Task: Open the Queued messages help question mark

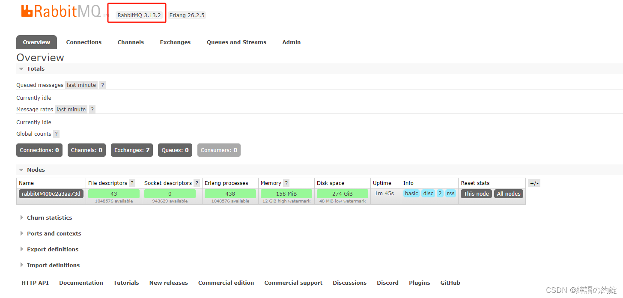Action: click(x=102, y=85)
